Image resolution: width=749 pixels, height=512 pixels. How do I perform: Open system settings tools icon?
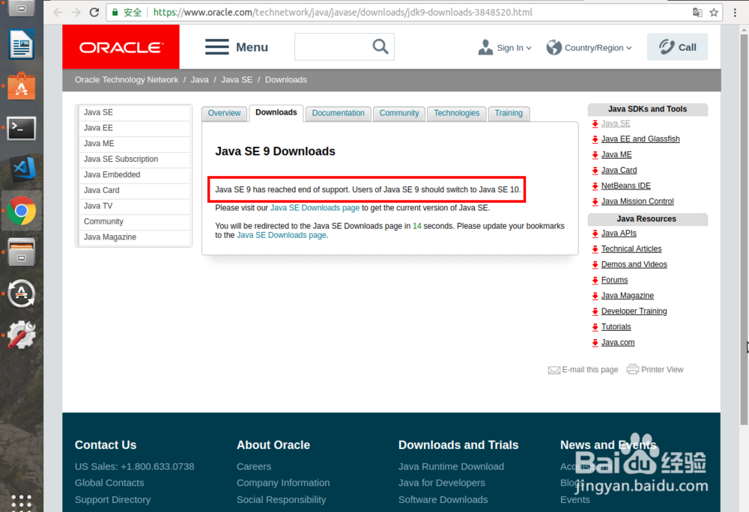[x=22, y=335]
